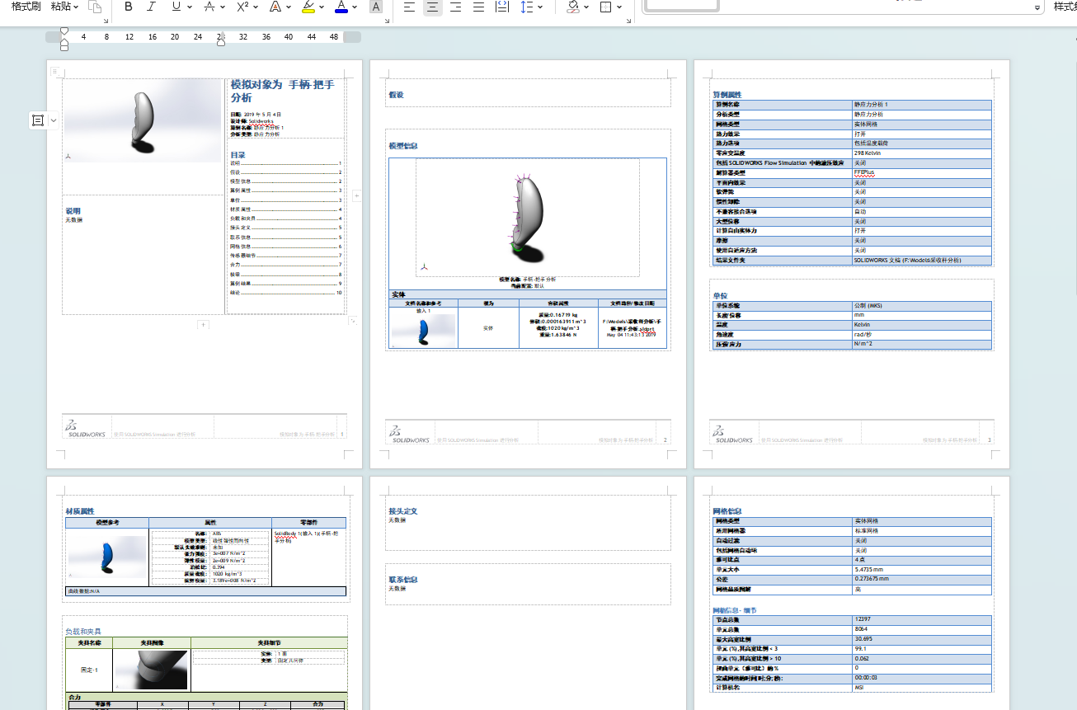Open the Superscript dropdown arrow
The image size is (1077, 710).
(x=256, y=7)
